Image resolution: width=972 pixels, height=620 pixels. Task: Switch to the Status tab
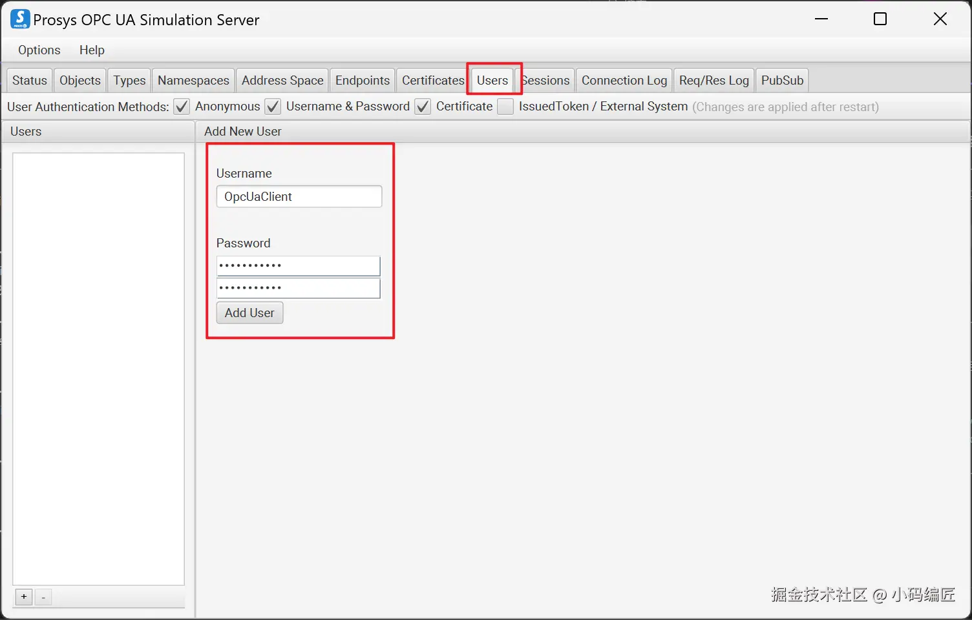coord(30,80)
